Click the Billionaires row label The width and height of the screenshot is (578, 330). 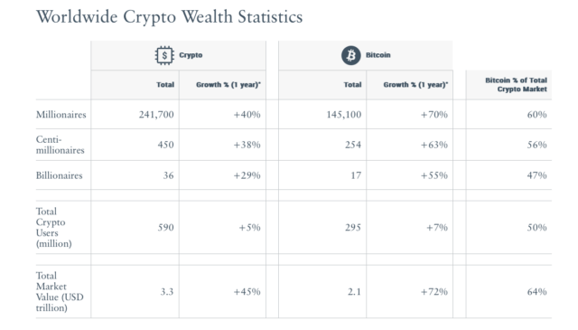59,175
